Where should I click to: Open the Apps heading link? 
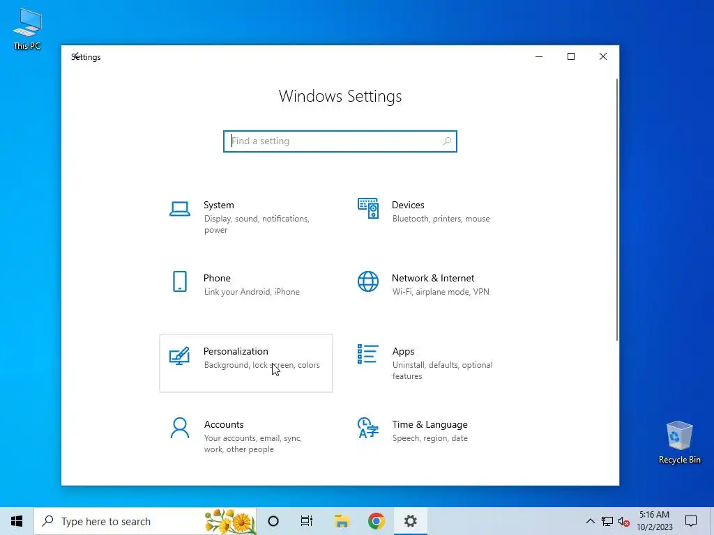click(404, 352)
